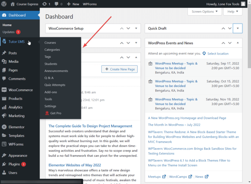This screenshot has width=251, height=184.
Task: Click the Get Pro award ribbon icon
Action: tap(47, 113)
